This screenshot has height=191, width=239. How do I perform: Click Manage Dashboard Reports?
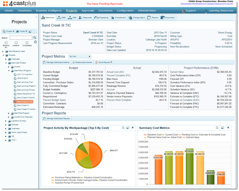[x=57, y=118]
